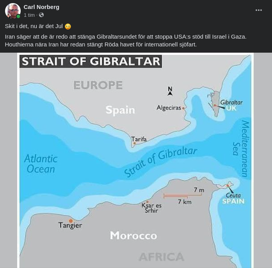This screenshot has width=272, height=268.
Task: Click the globe public-privacy icon
Action: [x=41, y=15]
